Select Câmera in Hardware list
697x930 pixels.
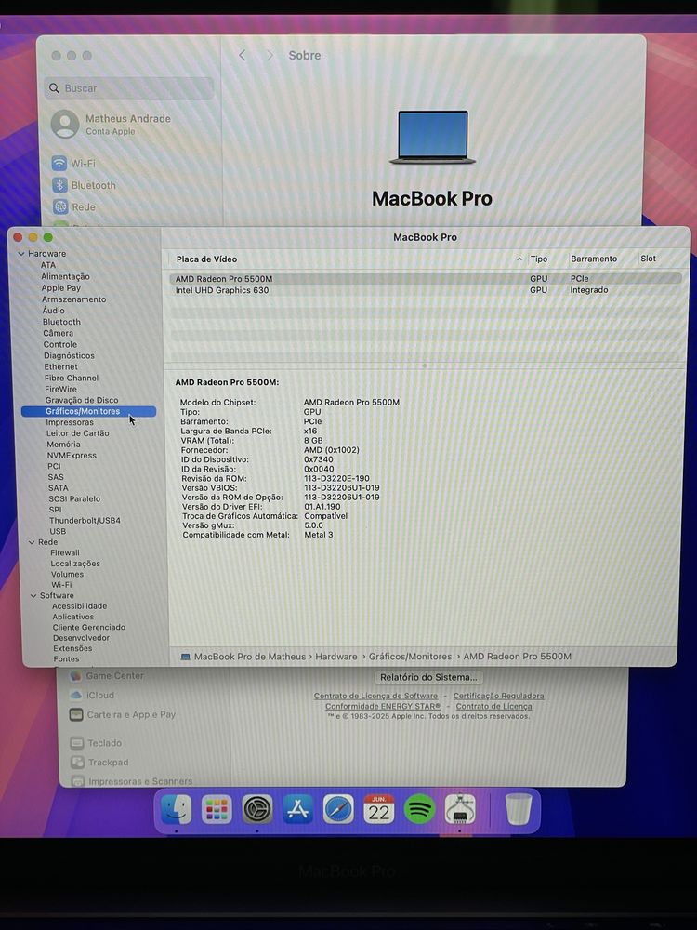[x=58, y=333]
